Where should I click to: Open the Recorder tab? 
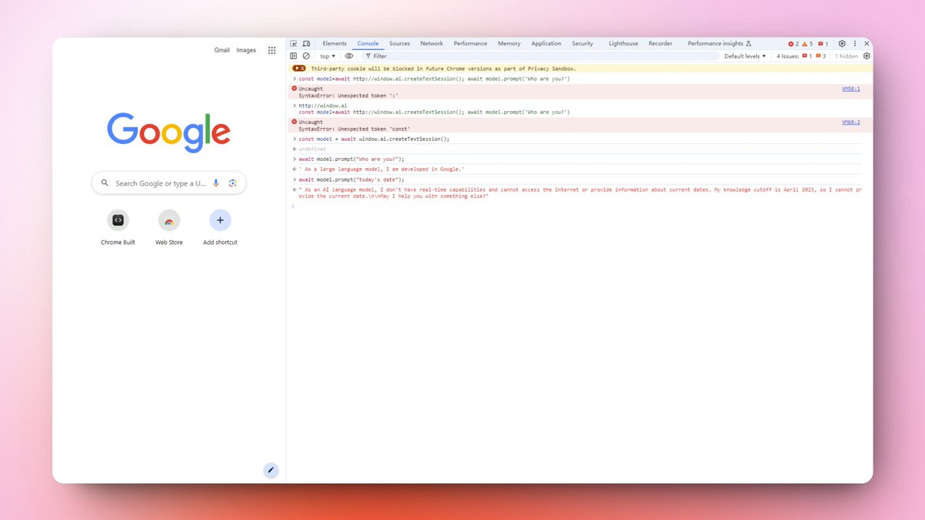point(661,44)
